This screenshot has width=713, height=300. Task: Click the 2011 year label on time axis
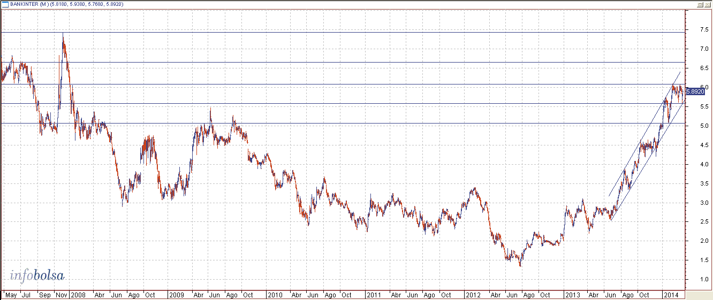[374, 295]
